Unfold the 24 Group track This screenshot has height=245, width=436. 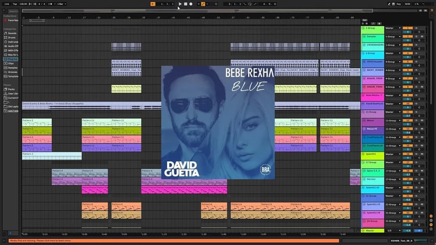pos(363,221)
